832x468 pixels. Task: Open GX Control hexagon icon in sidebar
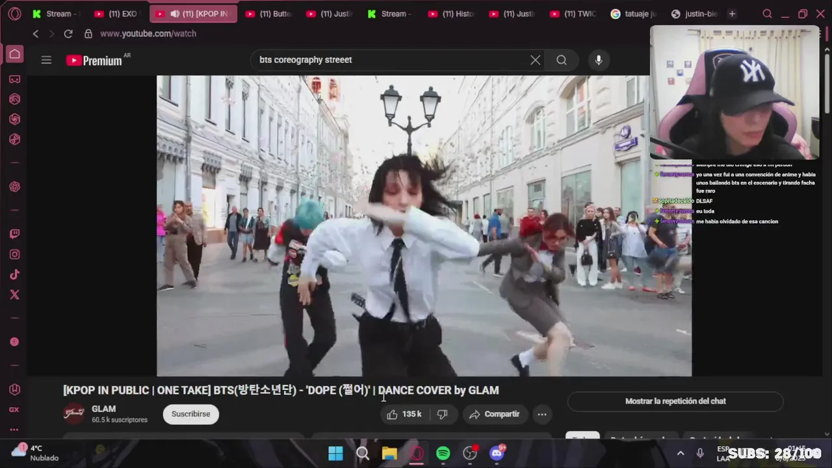[14, 389]
